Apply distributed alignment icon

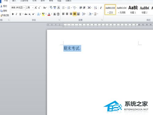pyautogui.click(x=78, y=14)
